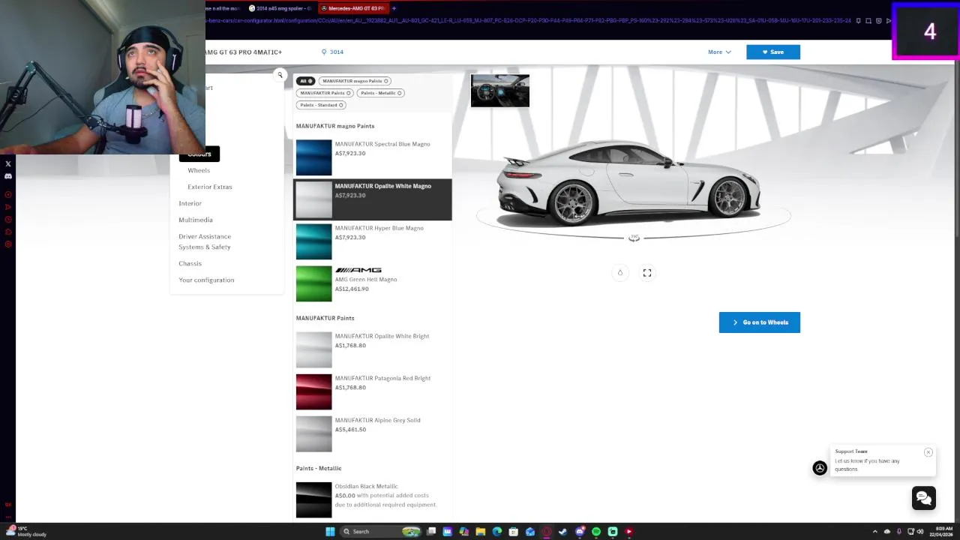Viewport: 960px width, 540px height.
Task: Open File Explorer from the taskbar
Action: click(x=481, y=532)
